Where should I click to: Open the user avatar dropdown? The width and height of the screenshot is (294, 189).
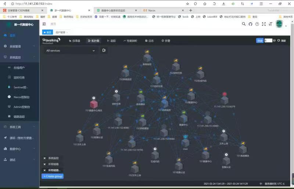pos(281,24)
